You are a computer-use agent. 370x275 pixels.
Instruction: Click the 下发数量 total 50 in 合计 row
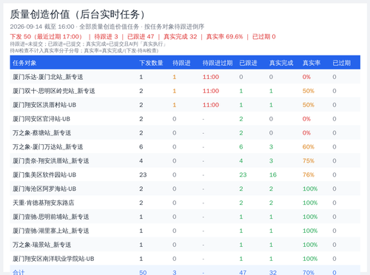tap(143, 273)
